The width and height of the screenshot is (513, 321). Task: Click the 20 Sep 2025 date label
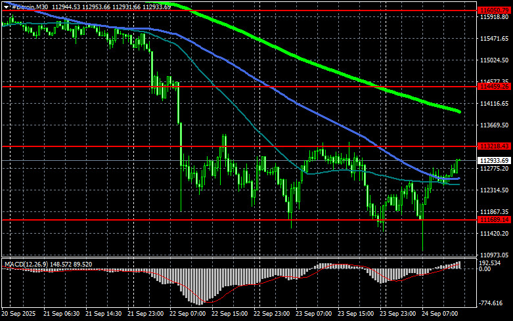(20, 314)
